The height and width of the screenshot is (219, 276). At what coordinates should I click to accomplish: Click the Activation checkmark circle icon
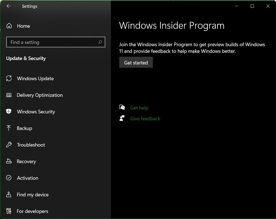tap(9, 178)
